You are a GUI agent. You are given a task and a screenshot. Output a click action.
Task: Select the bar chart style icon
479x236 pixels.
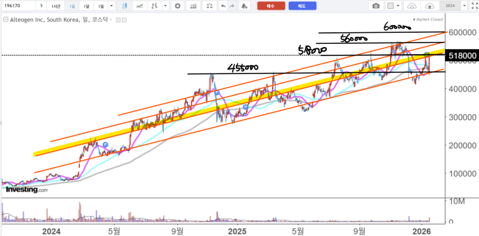click(x=155, y=6)
